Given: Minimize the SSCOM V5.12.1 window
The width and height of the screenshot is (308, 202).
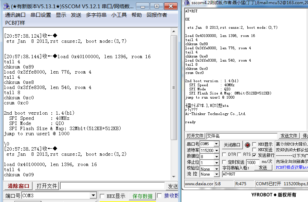Looking at the screenshot, I should 144,6.
